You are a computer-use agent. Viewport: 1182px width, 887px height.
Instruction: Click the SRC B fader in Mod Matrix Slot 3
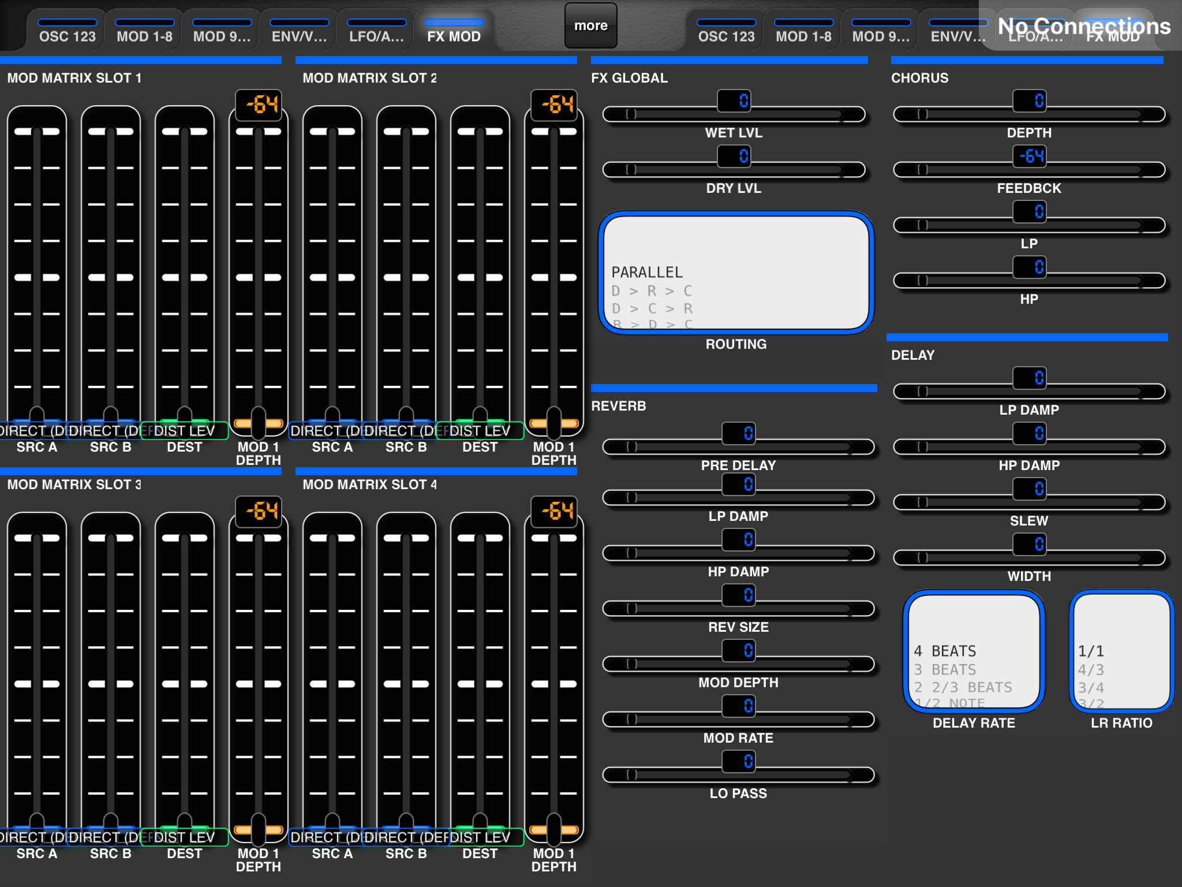tap(111, 678)
